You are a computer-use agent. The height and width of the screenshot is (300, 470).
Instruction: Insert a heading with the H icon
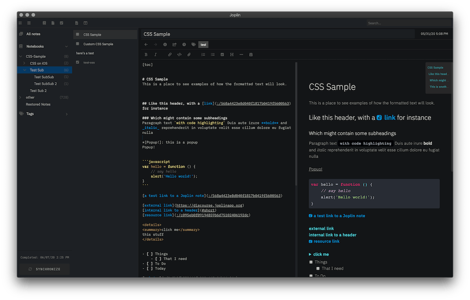coord(232,55)
